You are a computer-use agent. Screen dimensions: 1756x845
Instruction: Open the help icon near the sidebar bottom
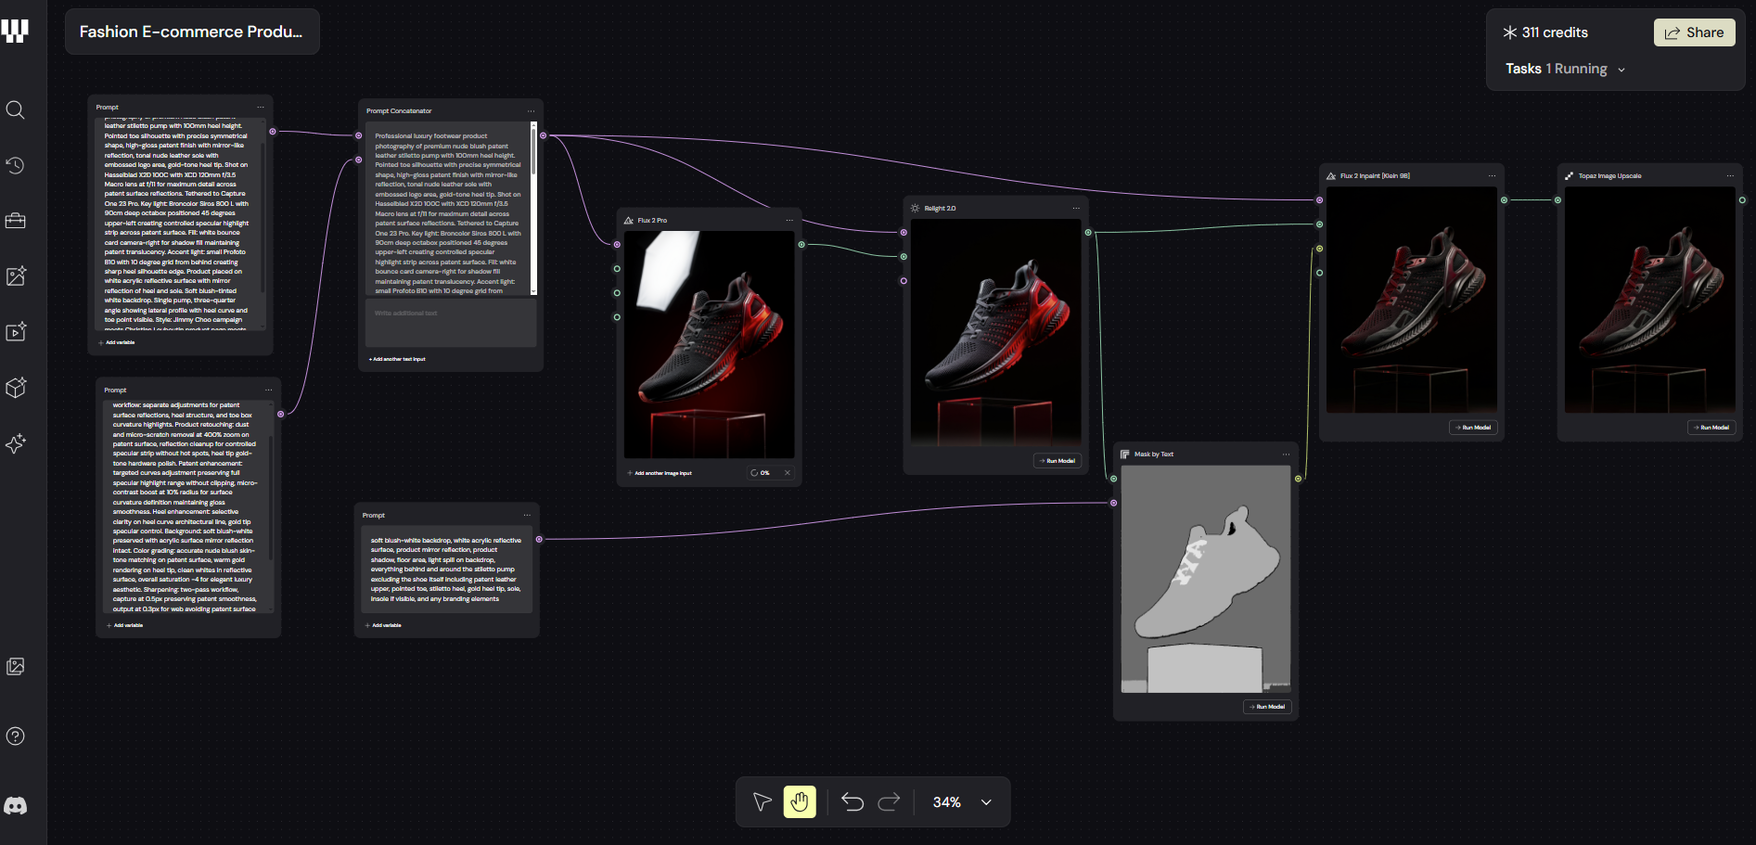[15, 736]
